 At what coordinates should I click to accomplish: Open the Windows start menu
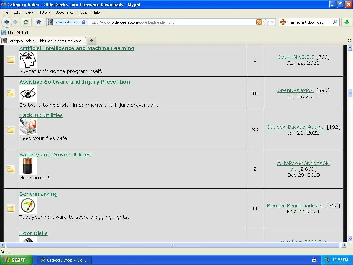pos(16,260)
